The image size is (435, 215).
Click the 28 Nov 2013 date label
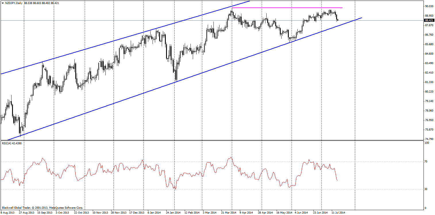[x=119, y=213]
